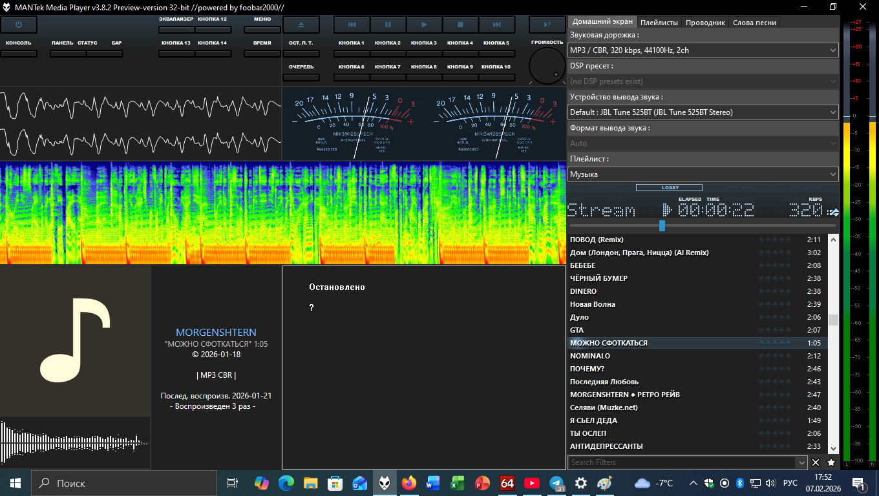Image resolution: width=879 pixels, height=496 pixels.
Task: Skip to the previous track
Action: [x=352, y=25]
